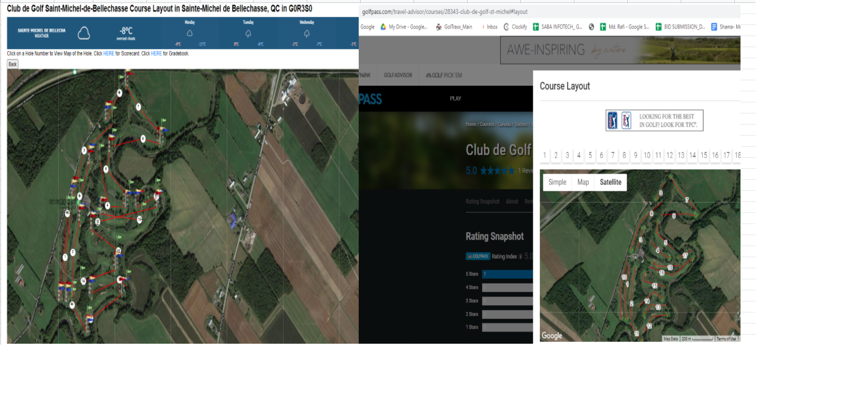
Task: Switch the map to Map view
Action: pos(583,182)
